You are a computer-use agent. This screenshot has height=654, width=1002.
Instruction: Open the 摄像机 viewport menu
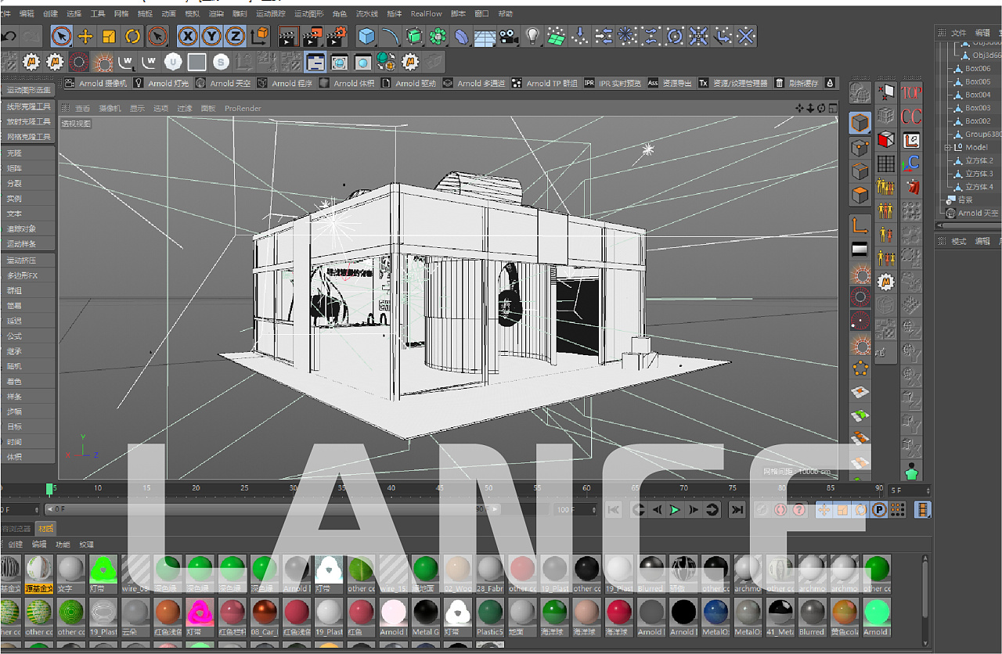(x=110, y=108)
